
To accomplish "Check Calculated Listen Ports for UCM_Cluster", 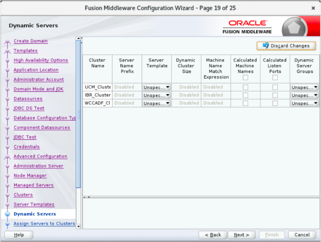I will [x=275, y=87].
